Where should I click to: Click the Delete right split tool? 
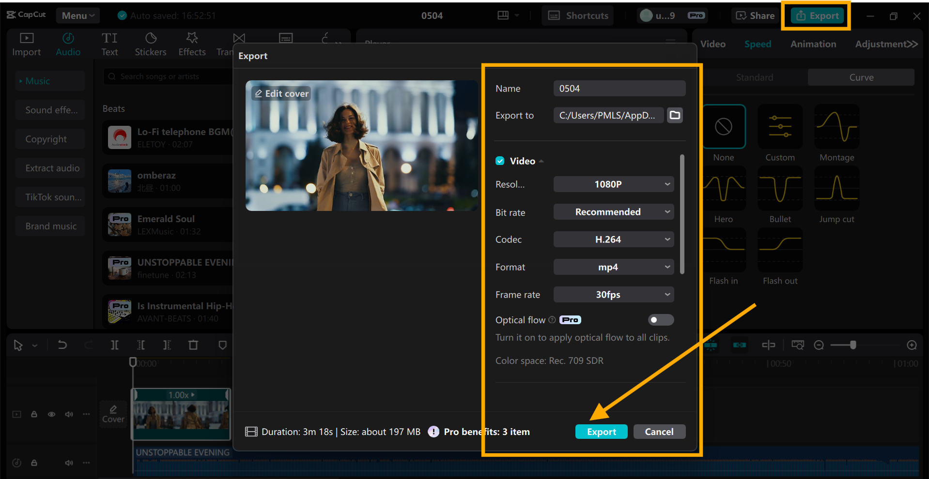tap(167, 345)
